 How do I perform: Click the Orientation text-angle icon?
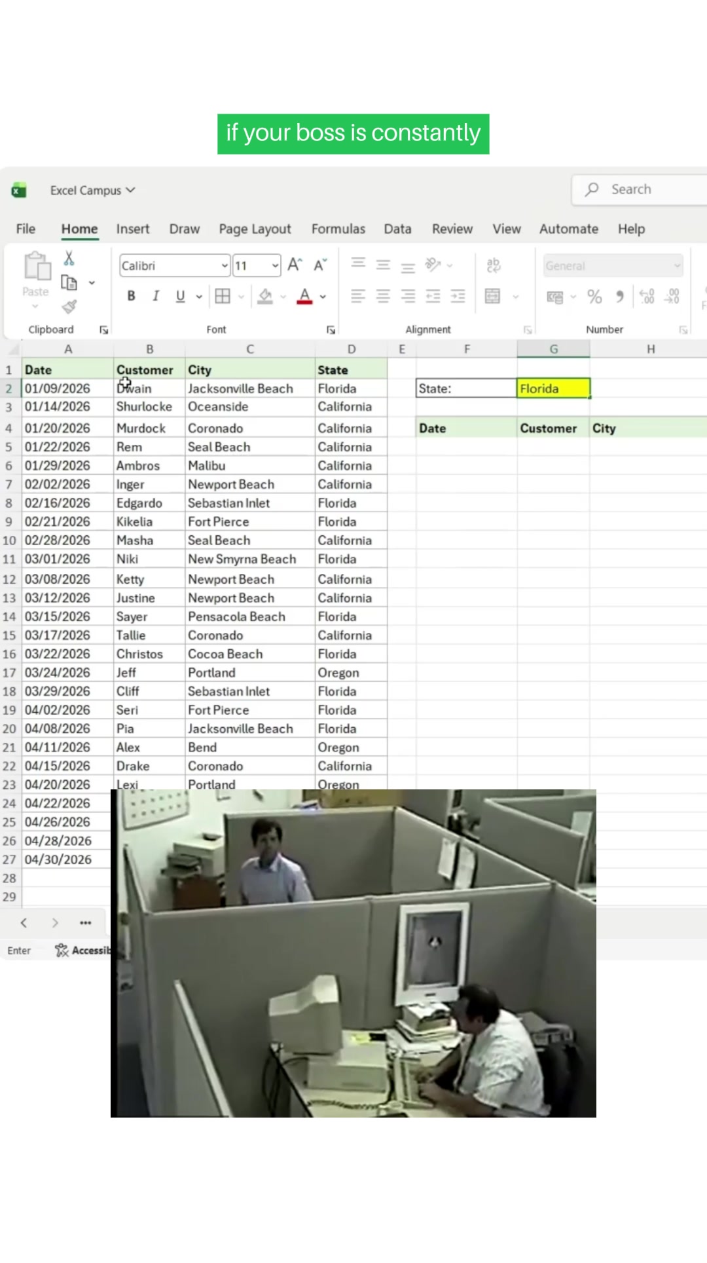[433, 264]
